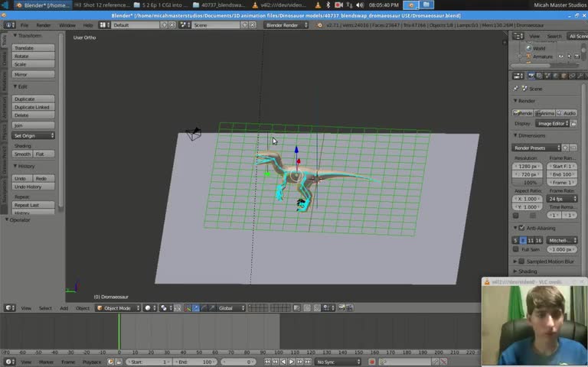
Task: Select 8 anti-aliasing samples
Action: 523,240
